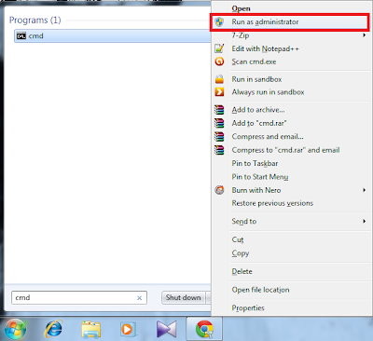
Task: Click the Programs (1) results header
Action: 35,20
